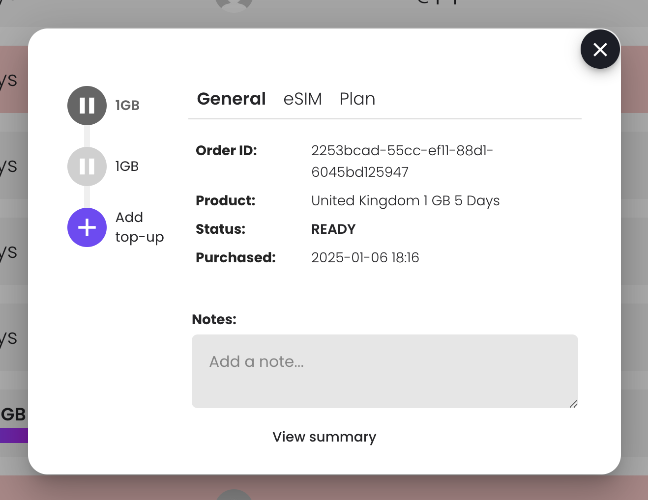Image resolution: width=648 pixels, height=500 pixels.
Task: Open the eSIM tab
Action: [303, 99]
